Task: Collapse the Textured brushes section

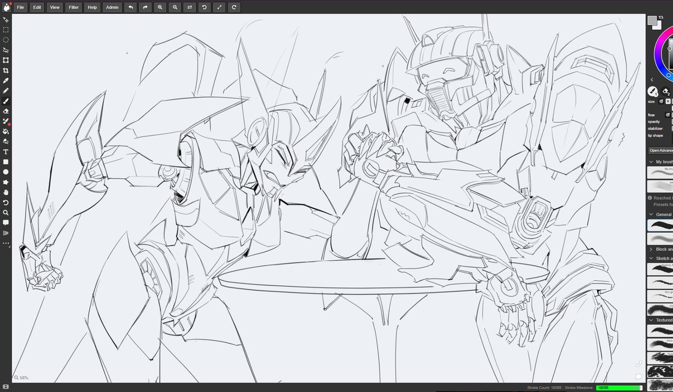Action: pos(651,320)
